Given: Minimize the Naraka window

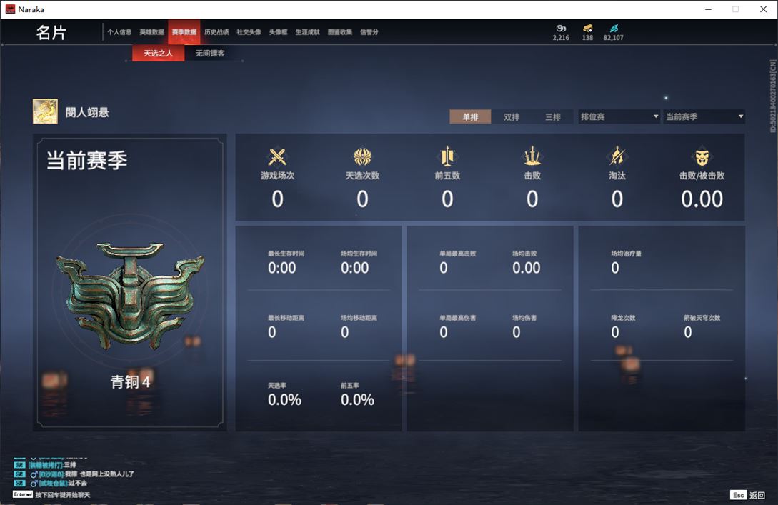Looking at the screenshot, I should (709, 9).
